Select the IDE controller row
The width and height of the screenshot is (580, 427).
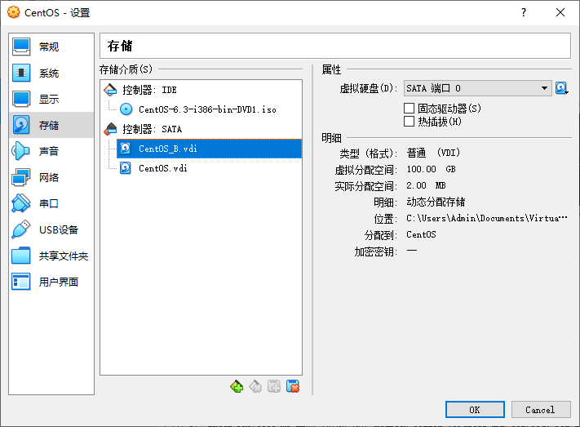click(201, 90)
